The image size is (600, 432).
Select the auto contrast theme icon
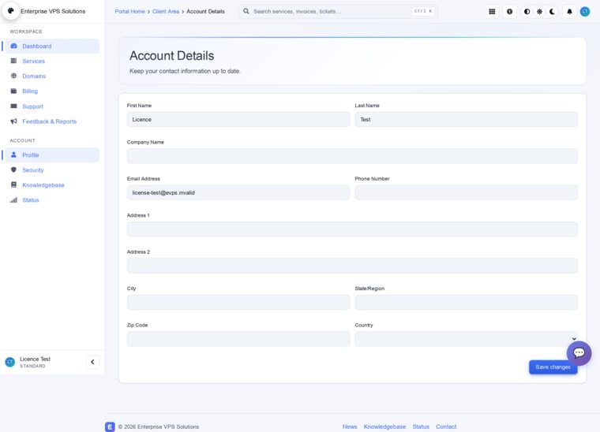click(527, 12)
